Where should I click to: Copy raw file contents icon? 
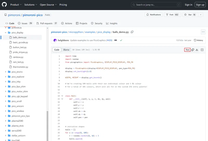click(193, 50)
